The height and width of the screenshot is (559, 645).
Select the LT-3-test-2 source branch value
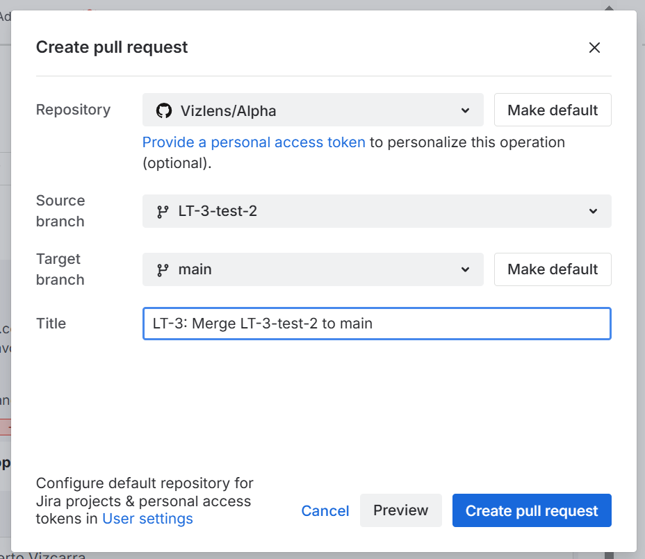[x=218, y=211]
